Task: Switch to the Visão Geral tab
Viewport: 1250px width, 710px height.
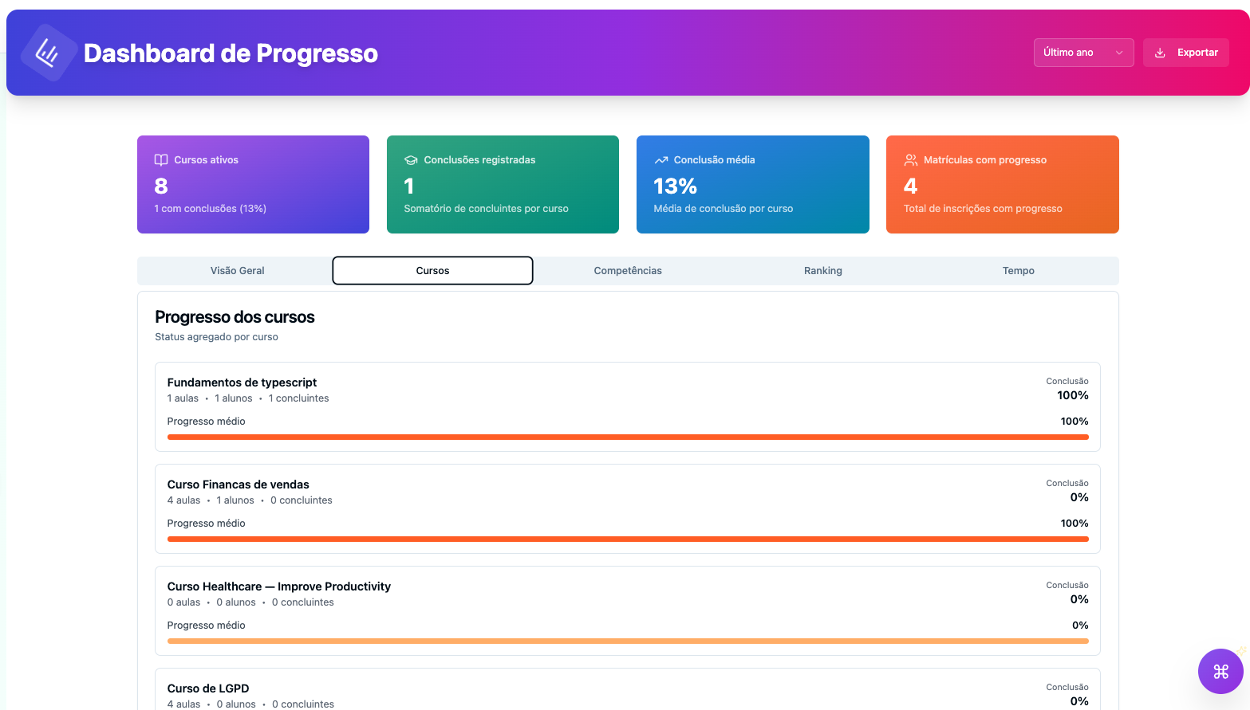Action: 237,270
